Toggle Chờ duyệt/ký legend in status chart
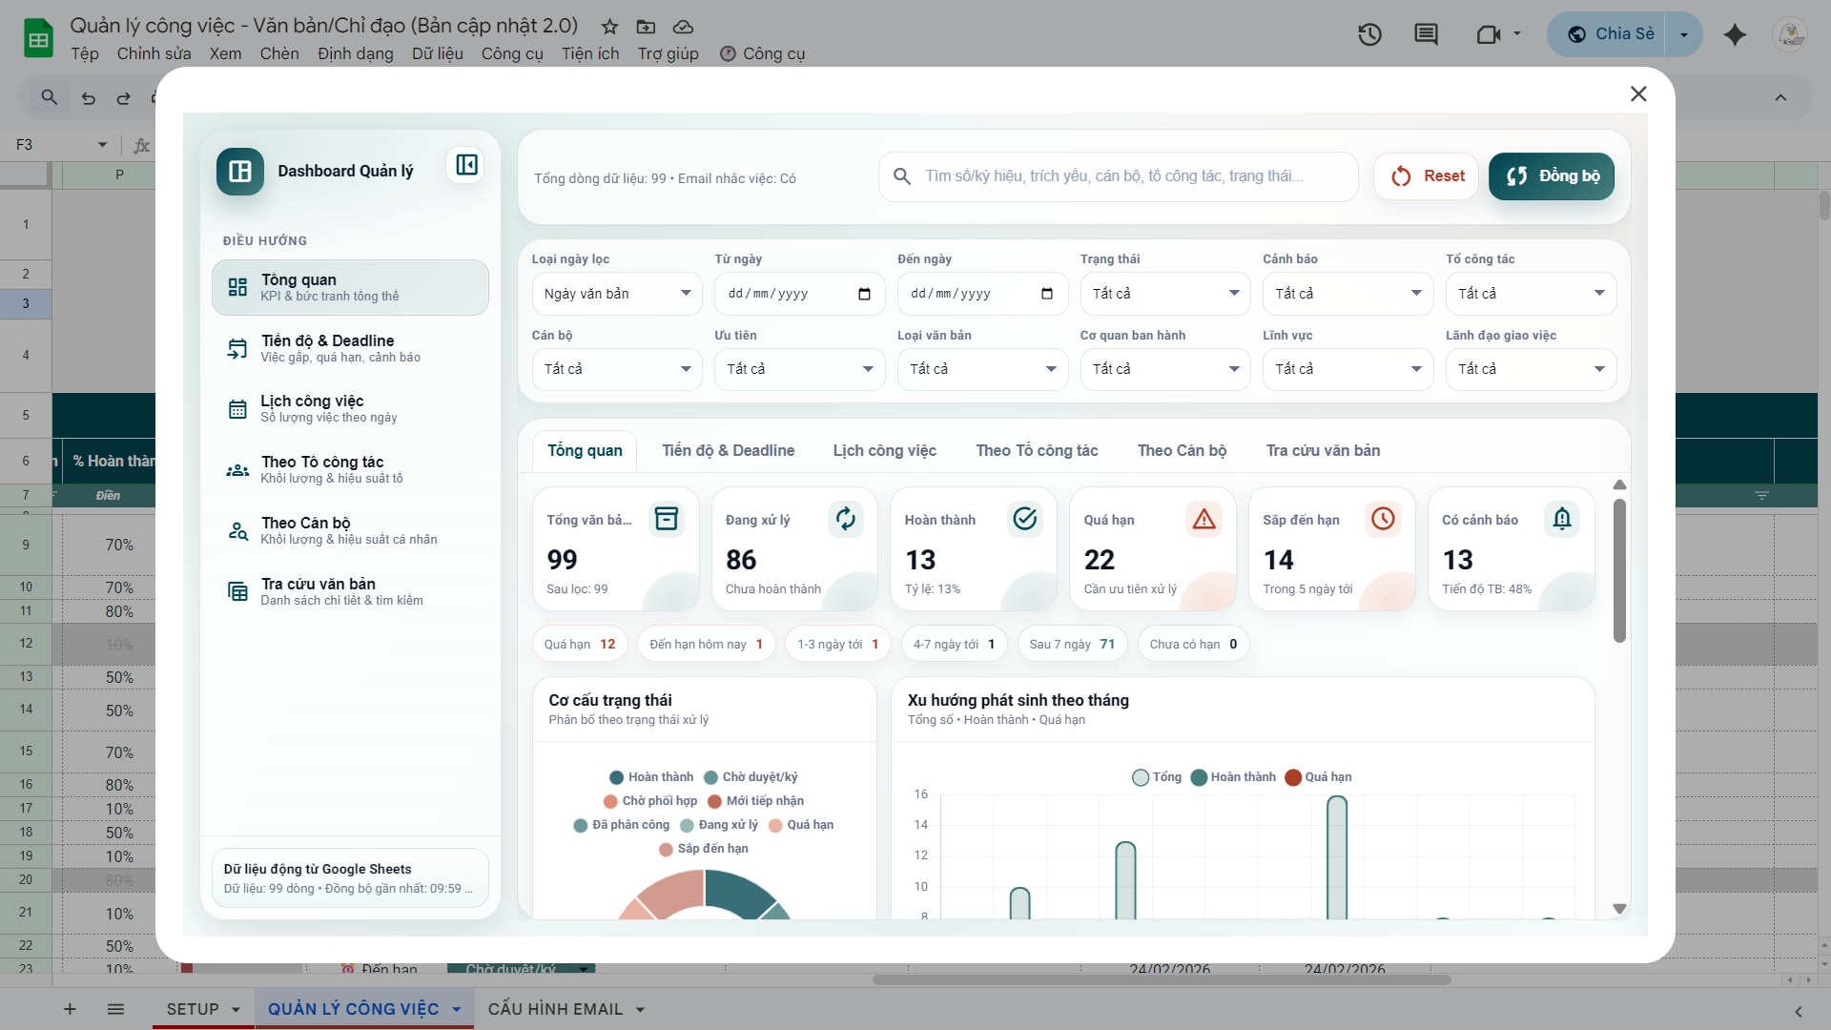1831x1030 pixels. pyautogui.click(x=751, y=777)
